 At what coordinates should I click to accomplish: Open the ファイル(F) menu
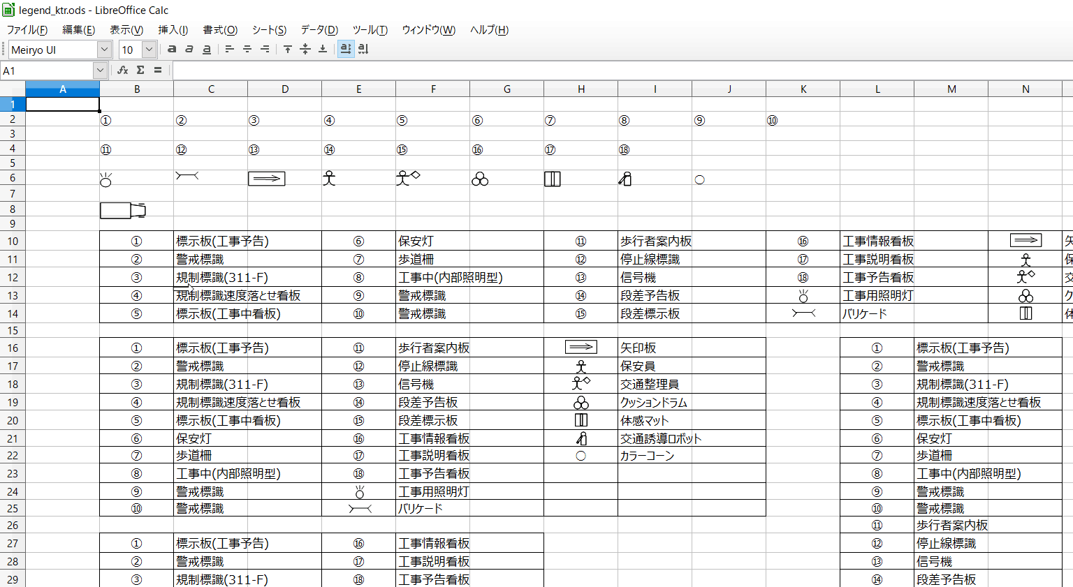[x=27, y=30]
